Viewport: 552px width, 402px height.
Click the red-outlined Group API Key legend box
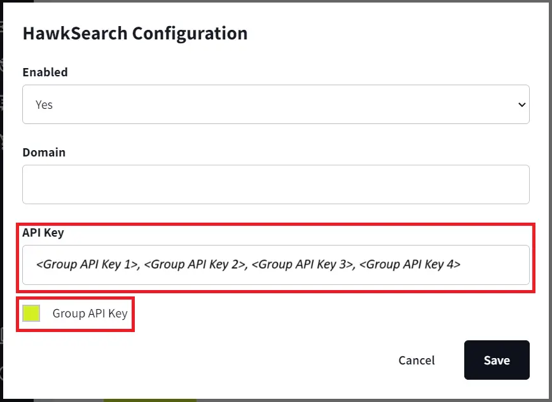coord(75,313)
